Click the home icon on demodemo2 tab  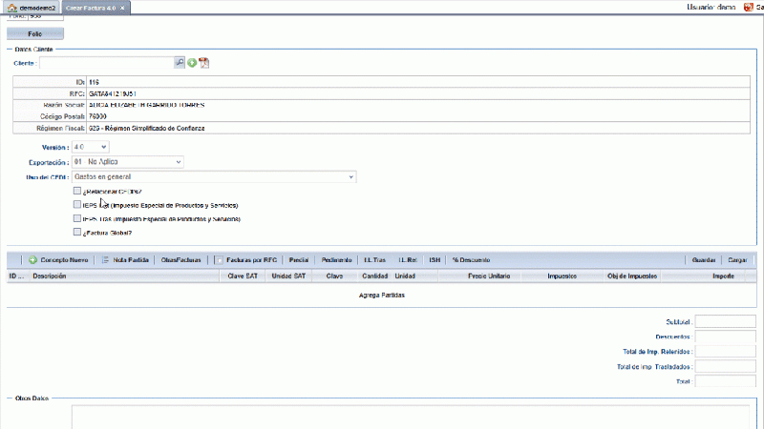pyautogui.click(x=12, y=8)
